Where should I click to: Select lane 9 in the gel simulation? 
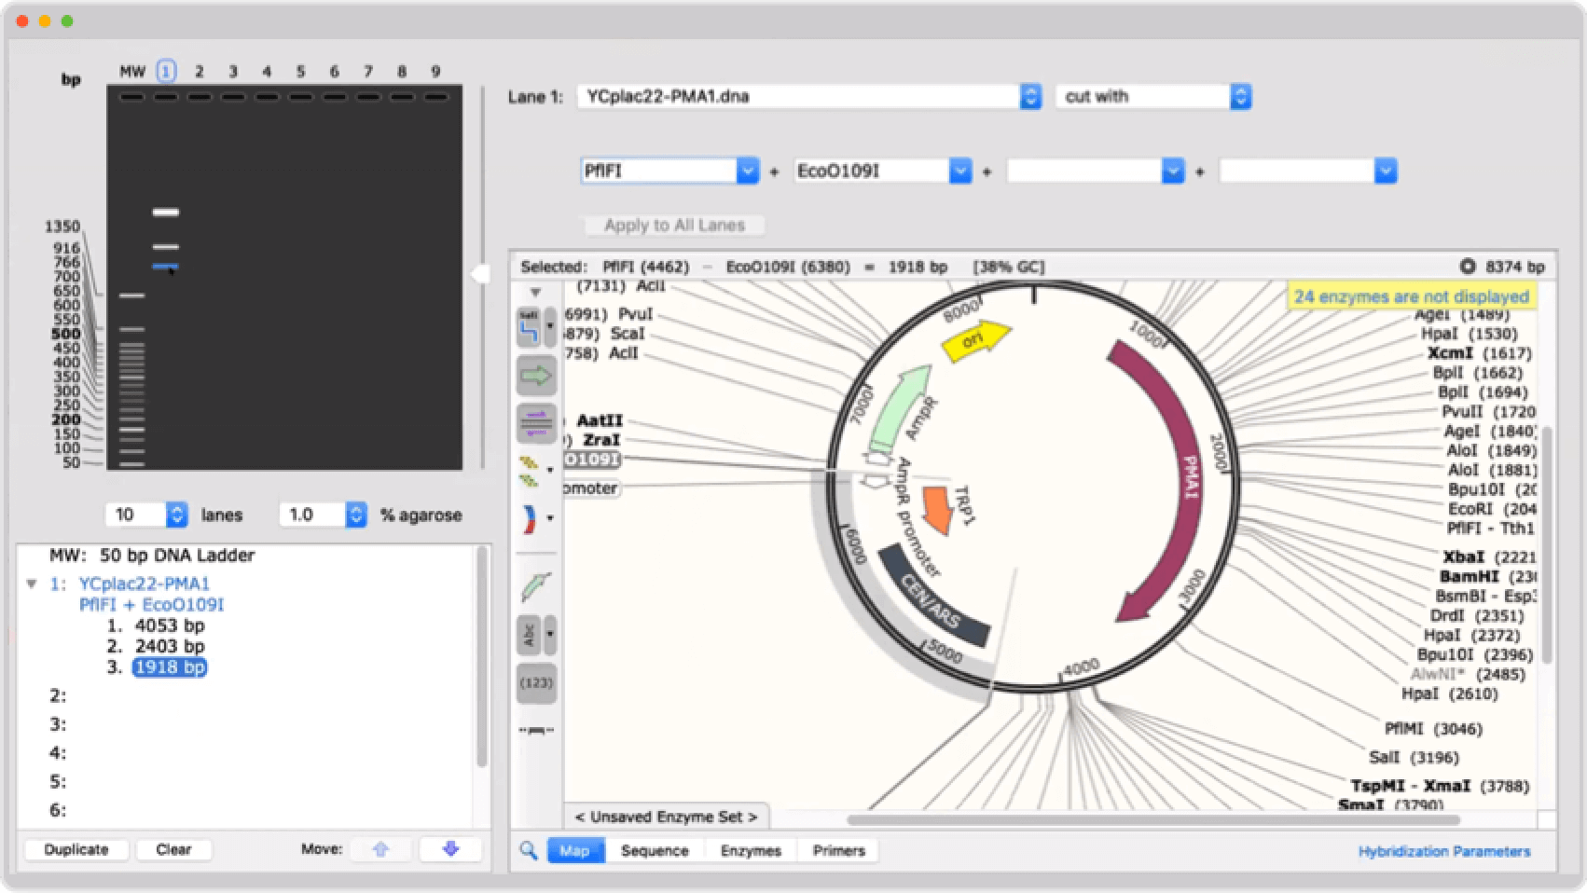(435, 70)
